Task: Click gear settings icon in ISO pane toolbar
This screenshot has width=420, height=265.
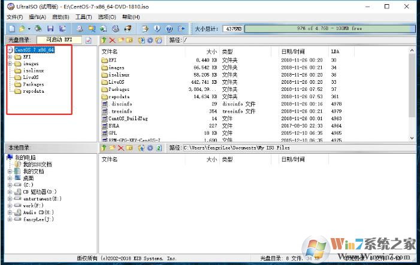Action: pos(150,40)
